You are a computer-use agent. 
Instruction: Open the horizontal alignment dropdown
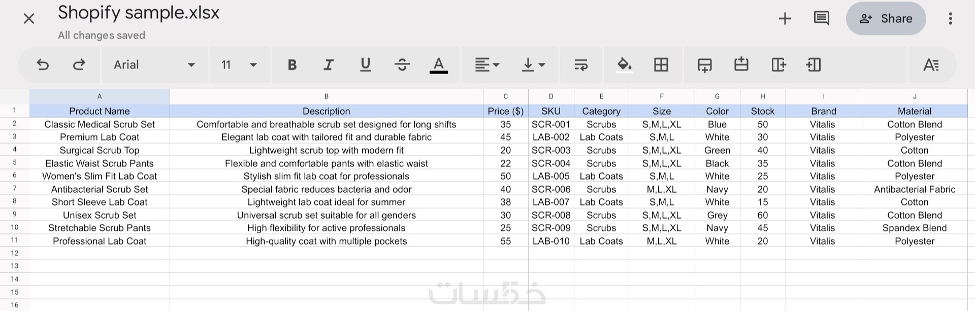click(487, 64)
